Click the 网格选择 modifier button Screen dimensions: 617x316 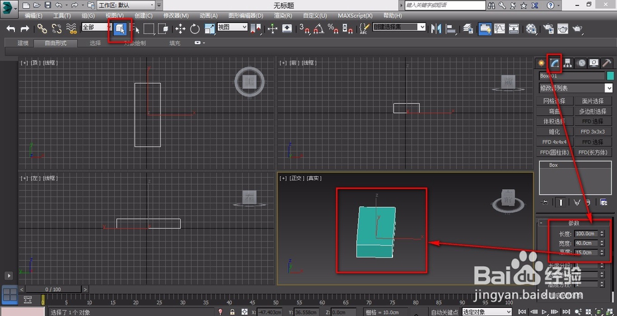[555, 101]
